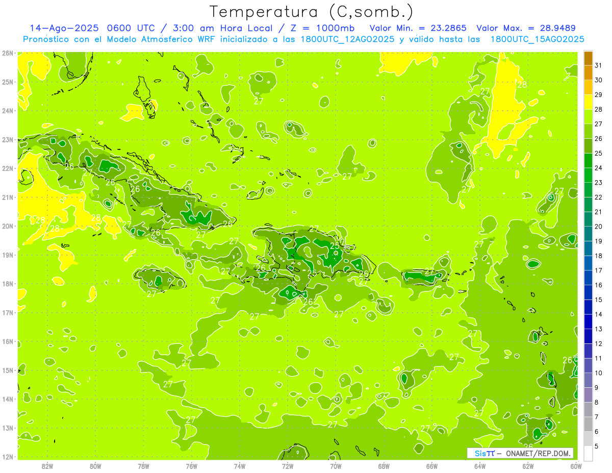The width and height of the screenshot is (612, 473).
Task: Select the '68W' longitude axis label
Action: coord(384,466)
